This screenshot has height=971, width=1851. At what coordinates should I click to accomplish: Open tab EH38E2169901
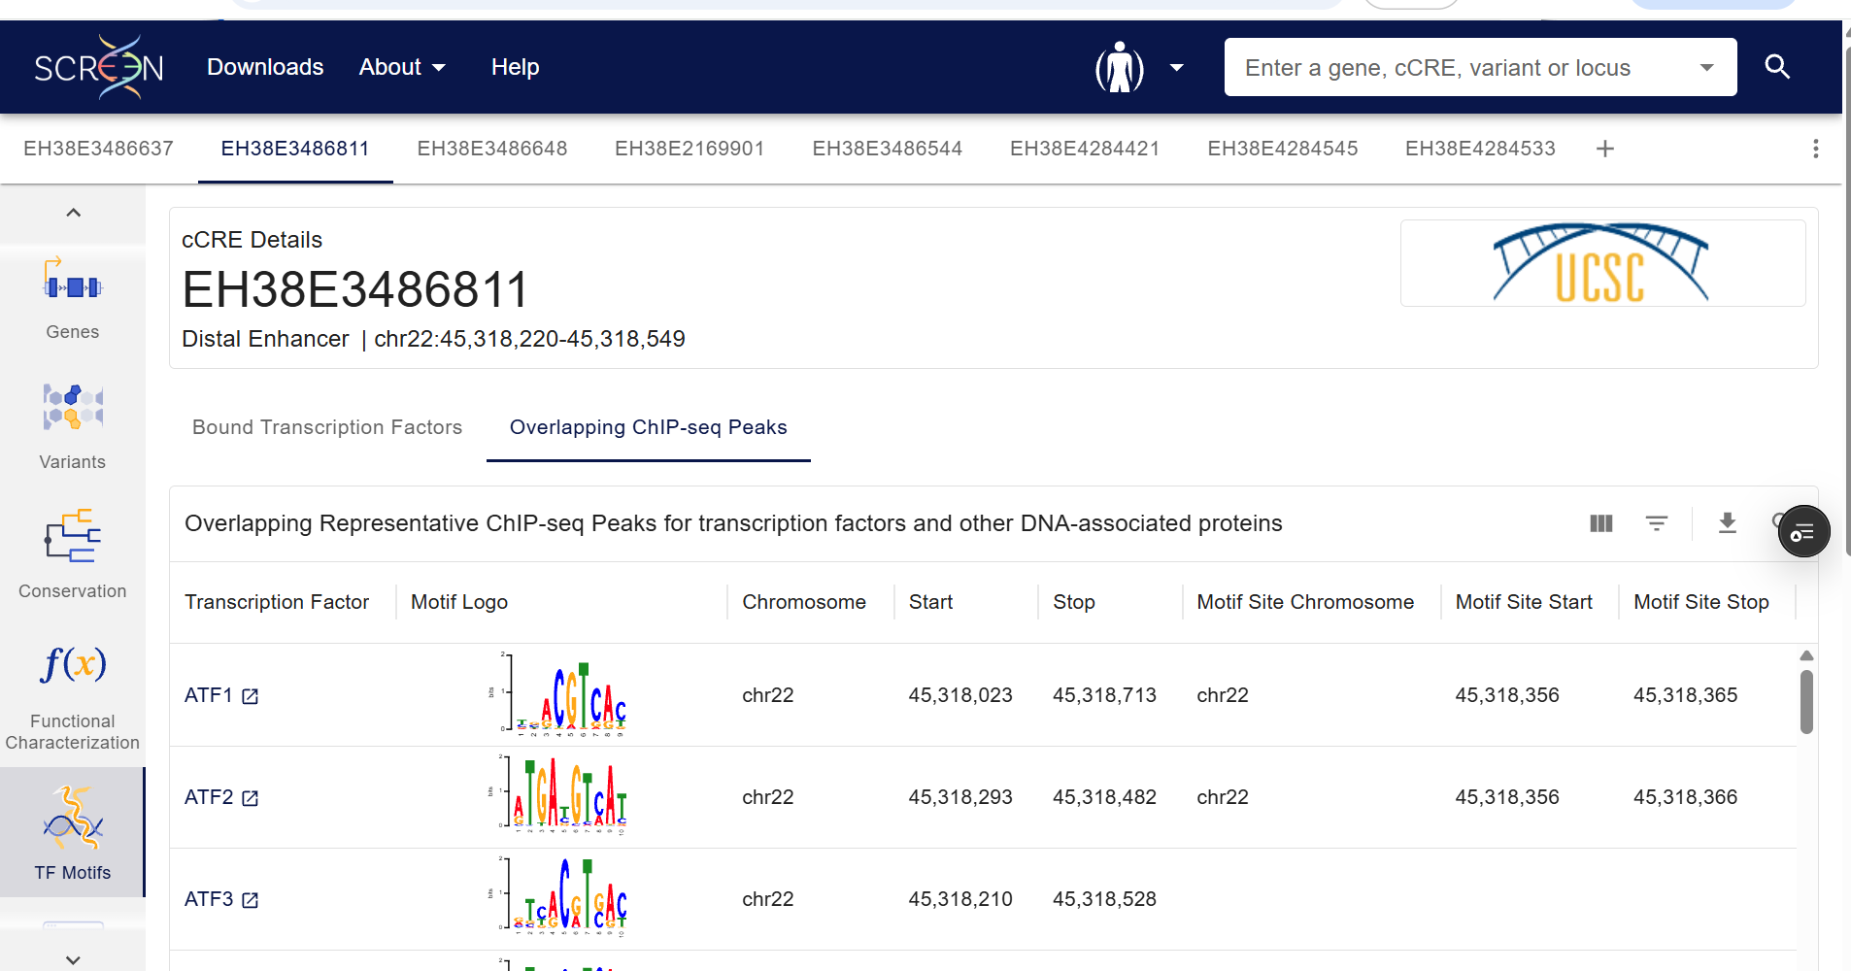(690, 149)
